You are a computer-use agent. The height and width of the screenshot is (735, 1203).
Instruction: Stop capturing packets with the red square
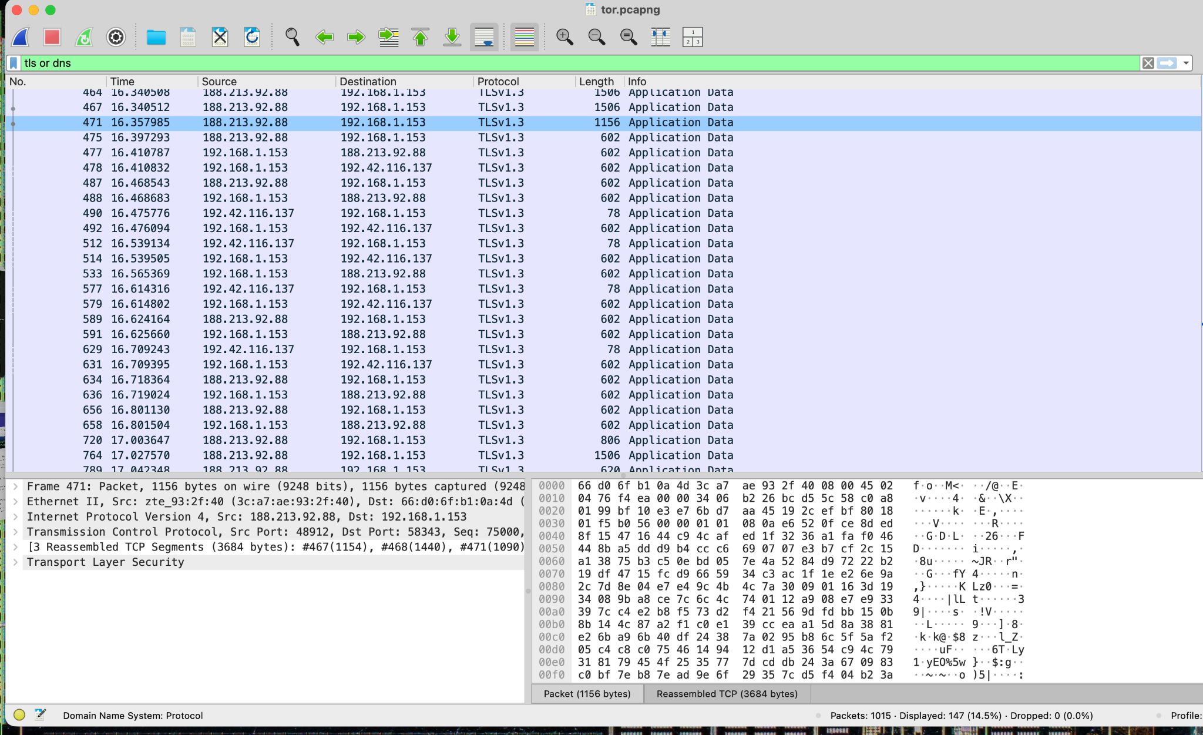(52, 37)
